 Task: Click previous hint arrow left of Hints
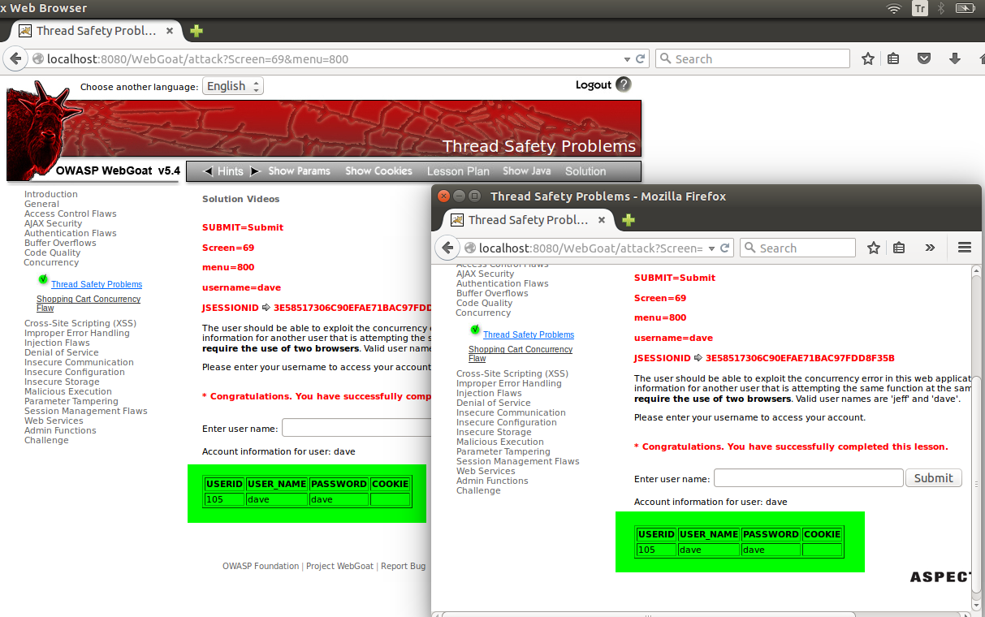pos(207,171)
